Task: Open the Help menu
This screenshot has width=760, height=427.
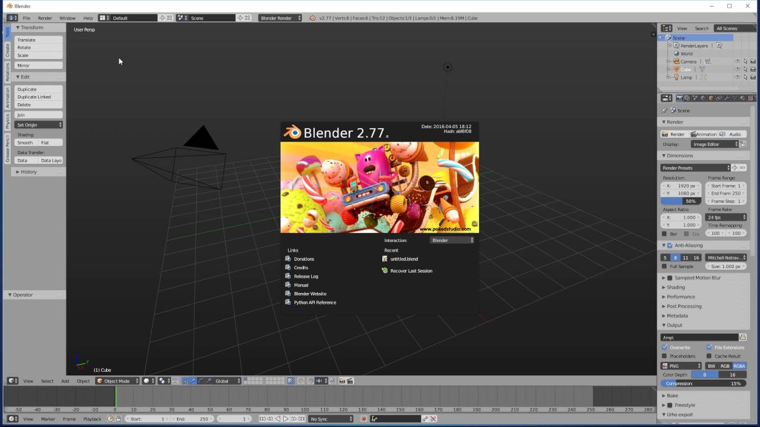Action: coord(88,18)
